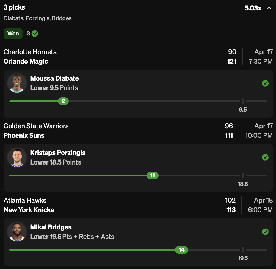Open Kristaps Porzingis's player headshot
Viewport: 276px width, 269px height.
click(x=17, y=157)
